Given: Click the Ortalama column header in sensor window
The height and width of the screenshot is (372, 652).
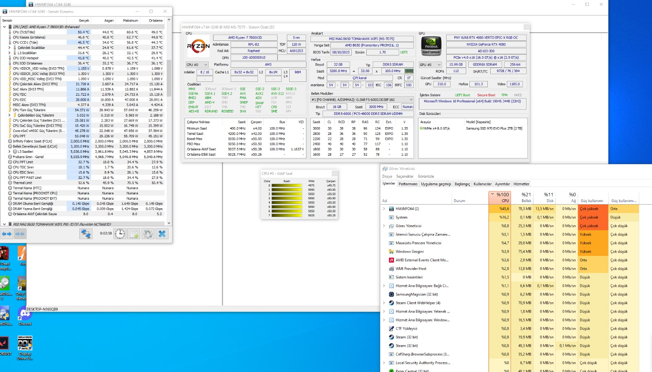Looking at the screenshot, I should click(152, 20).
